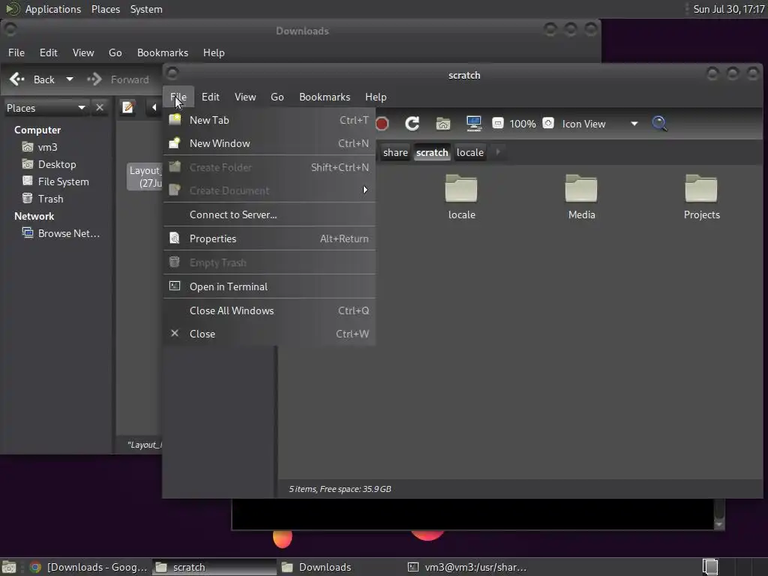
Task: Choose New Tab from File menu
Action: 269,120
